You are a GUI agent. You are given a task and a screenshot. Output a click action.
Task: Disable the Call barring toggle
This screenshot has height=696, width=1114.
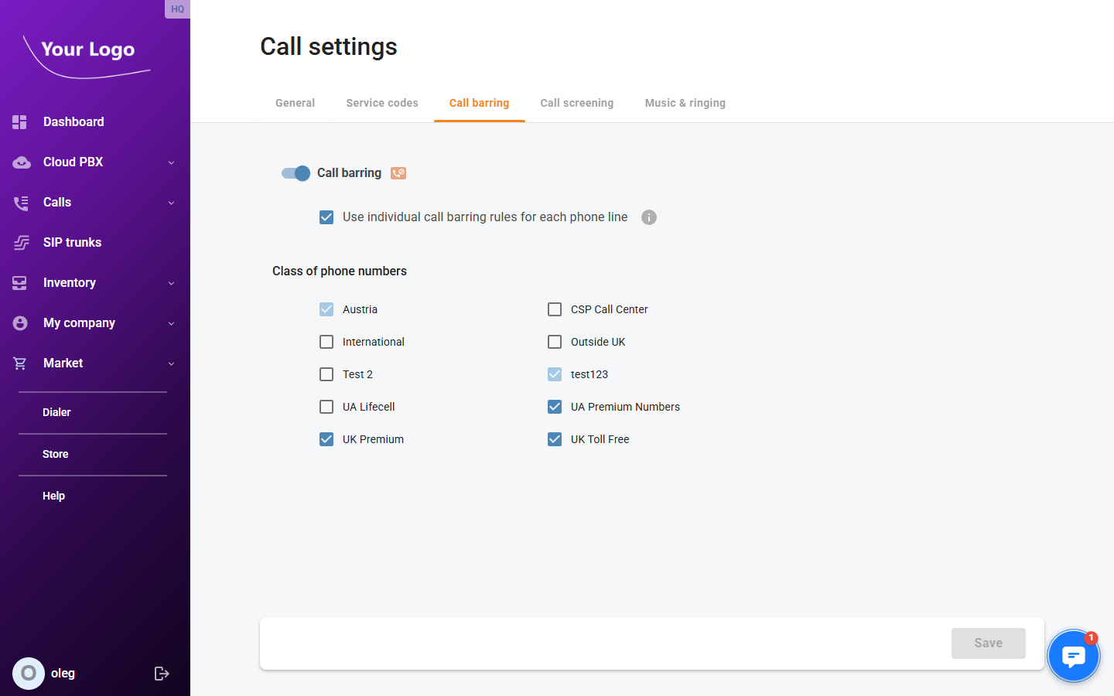295,173
